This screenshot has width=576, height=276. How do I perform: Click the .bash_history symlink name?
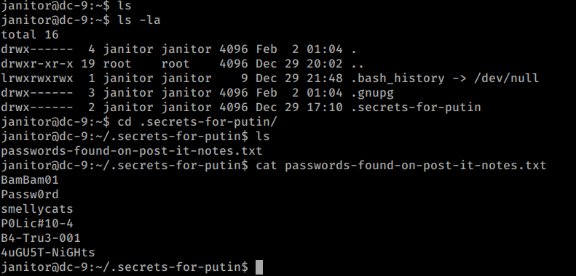[398, 78]
